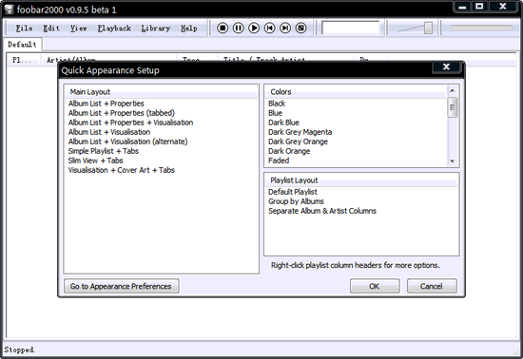Click Go to Appearance Preferences button
523x359 pixels.
point(121,286)
